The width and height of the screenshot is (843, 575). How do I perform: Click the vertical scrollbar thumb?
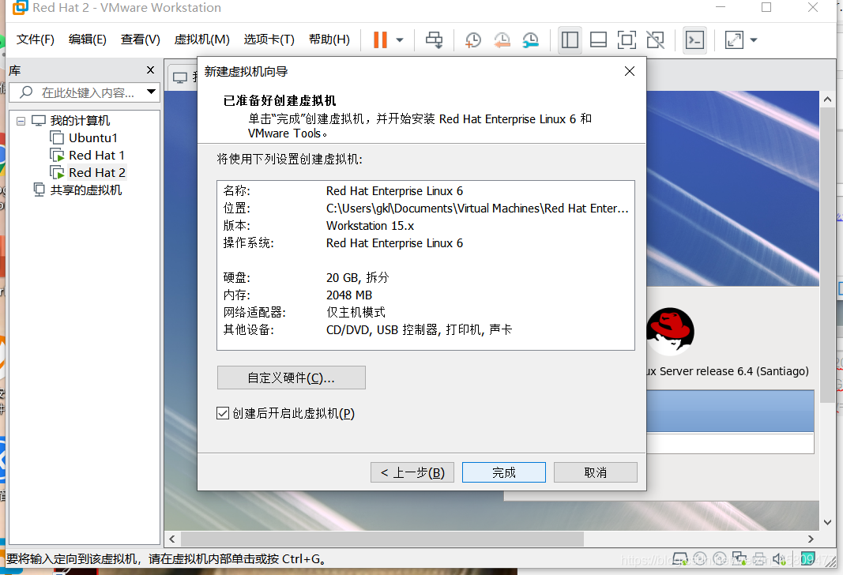pos(827,255)
